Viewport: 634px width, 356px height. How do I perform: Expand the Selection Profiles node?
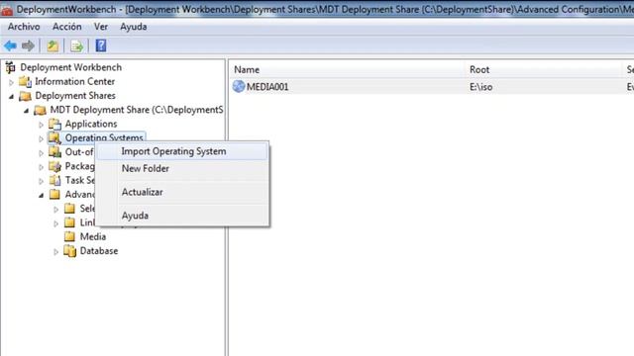click(x=55, y=210)
